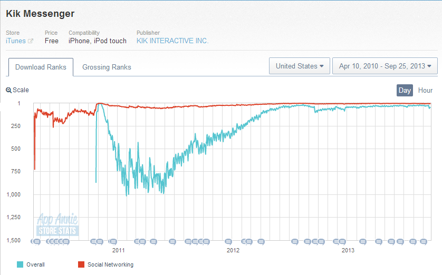Click the 250 rank y-axis label

16,126
